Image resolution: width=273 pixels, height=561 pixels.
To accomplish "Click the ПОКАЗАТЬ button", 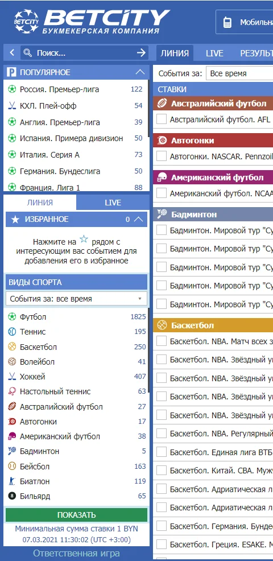I will coord(76,515).
